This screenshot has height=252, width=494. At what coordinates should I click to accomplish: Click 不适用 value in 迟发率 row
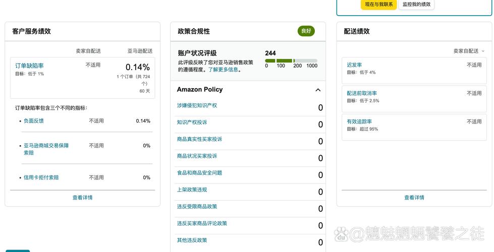[474, 65]
